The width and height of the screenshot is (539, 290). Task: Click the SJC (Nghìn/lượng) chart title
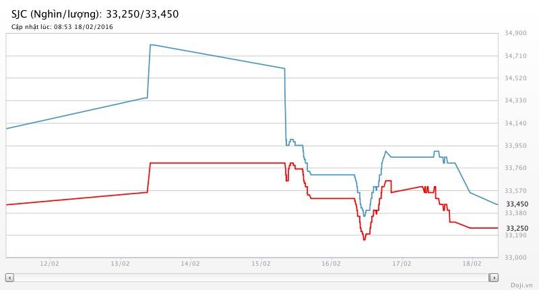[x=95, y=13]
